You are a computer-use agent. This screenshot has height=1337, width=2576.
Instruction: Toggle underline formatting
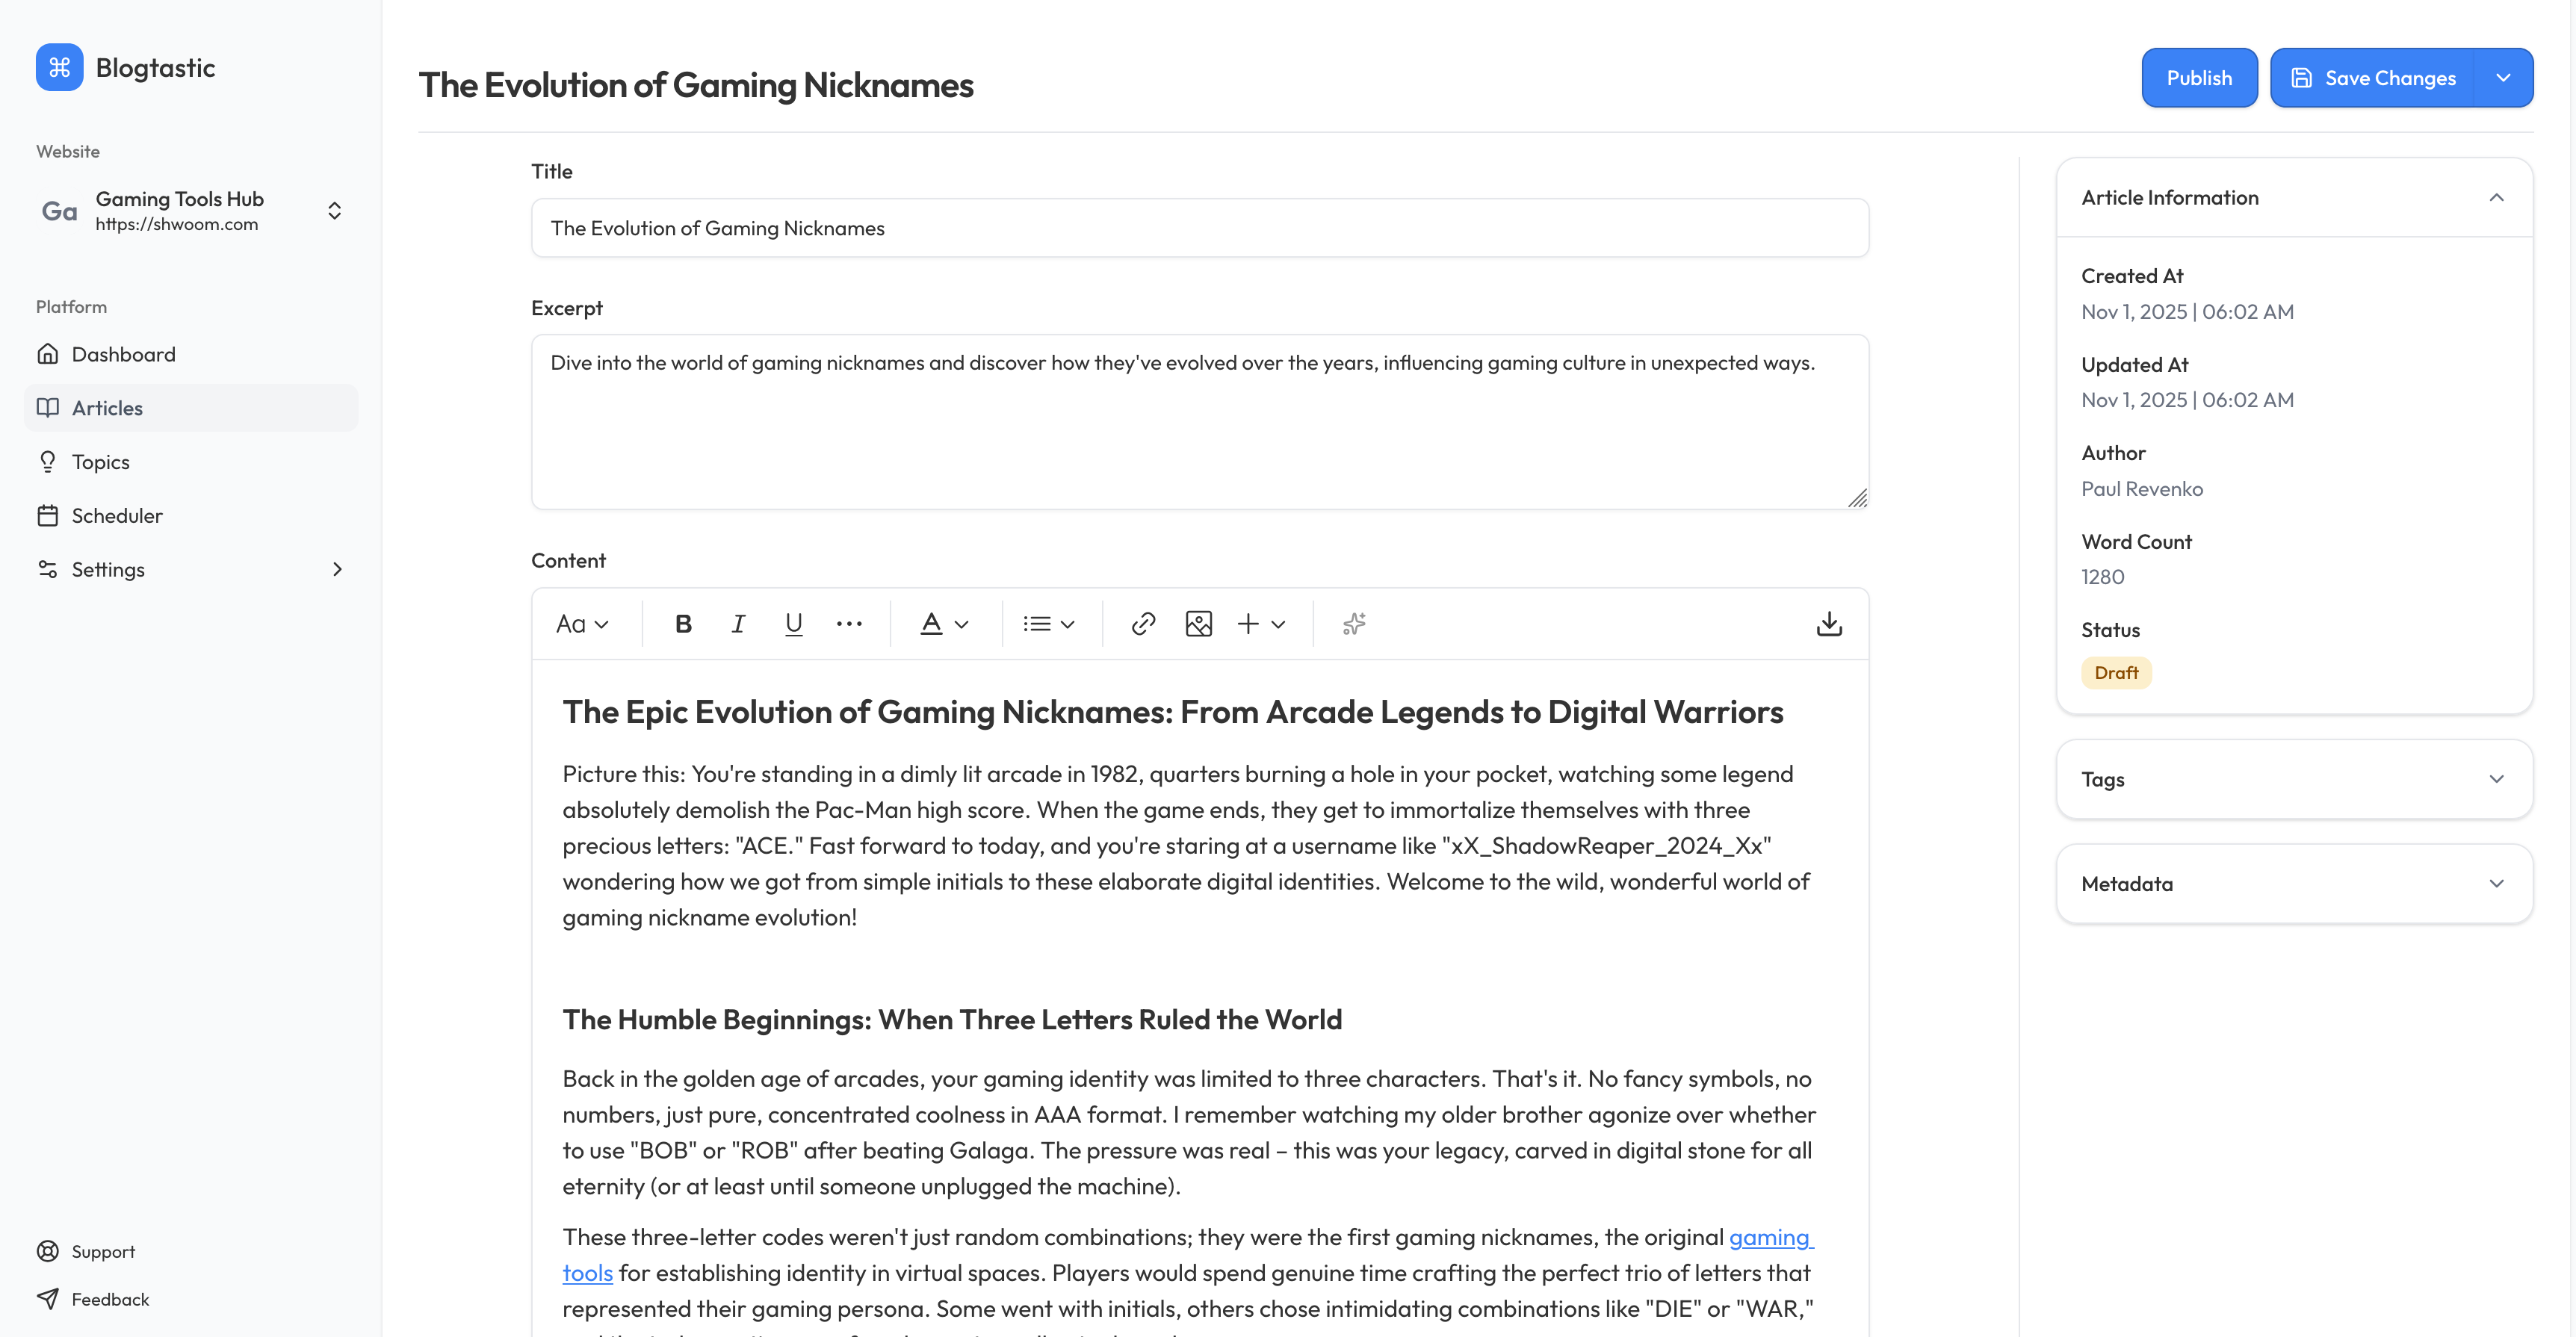(x=794, y=624)
